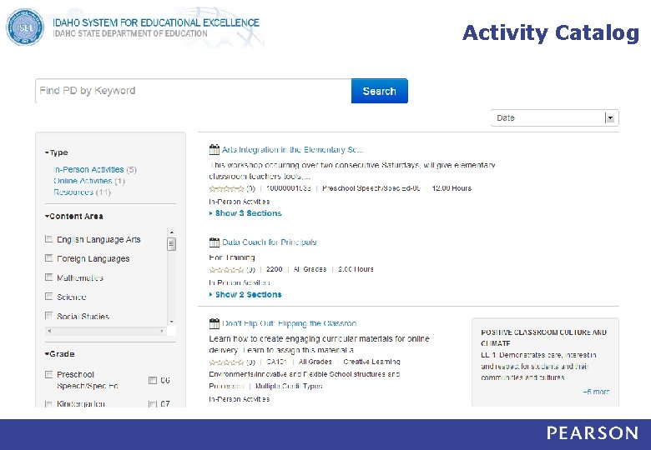651x450 pixels.
Task: Expand Show 2 Sections for Data Coach
Action: pos(245,295)
